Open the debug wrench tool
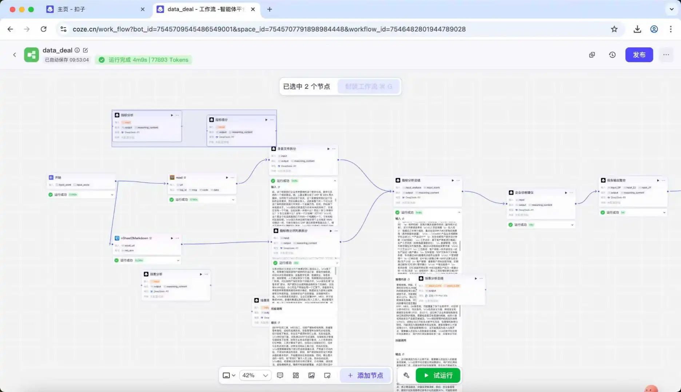681x392 pixels. [406, 375]
